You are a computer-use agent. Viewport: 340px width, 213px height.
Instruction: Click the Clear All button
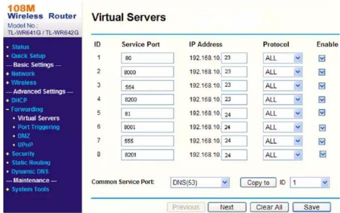269,207
